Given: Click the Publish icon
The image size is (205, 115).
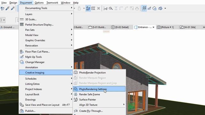Looking at the screenshot, I should [x=22, y=111].
